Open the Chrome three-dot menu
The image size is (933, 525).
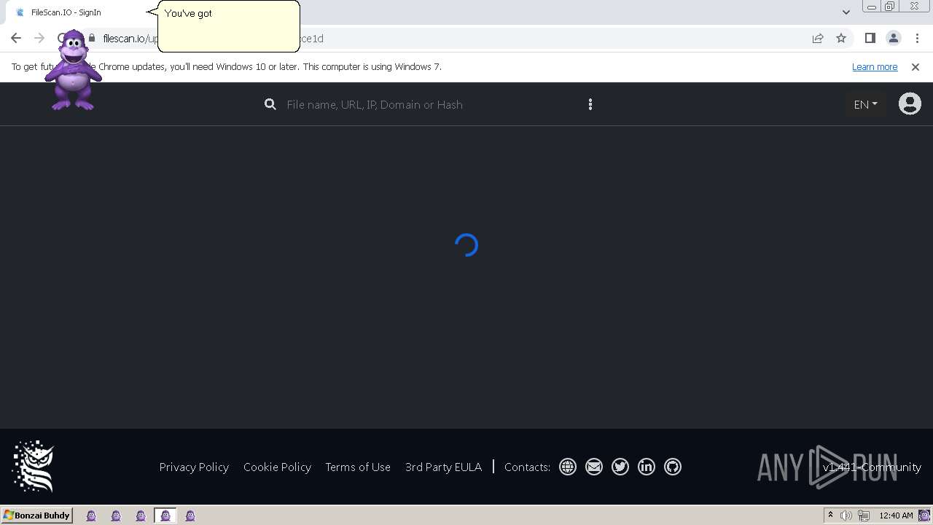point(917,38)
